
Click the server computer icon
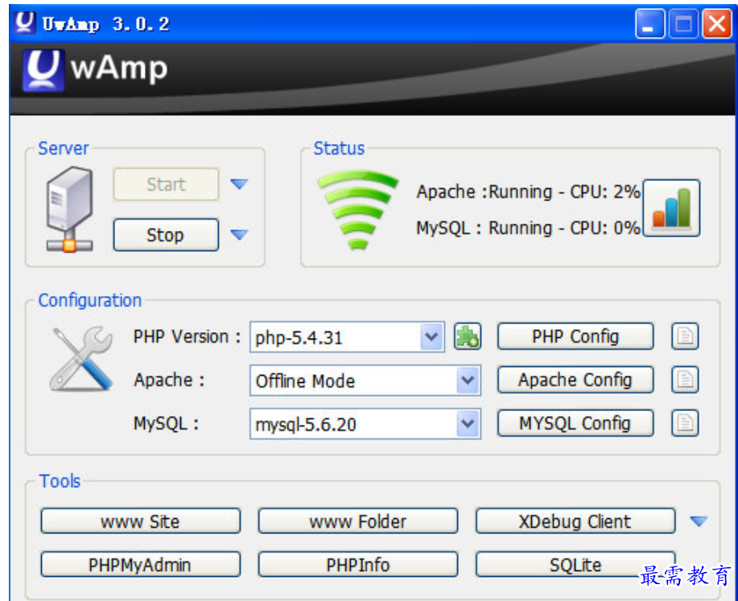pos(69,209)
